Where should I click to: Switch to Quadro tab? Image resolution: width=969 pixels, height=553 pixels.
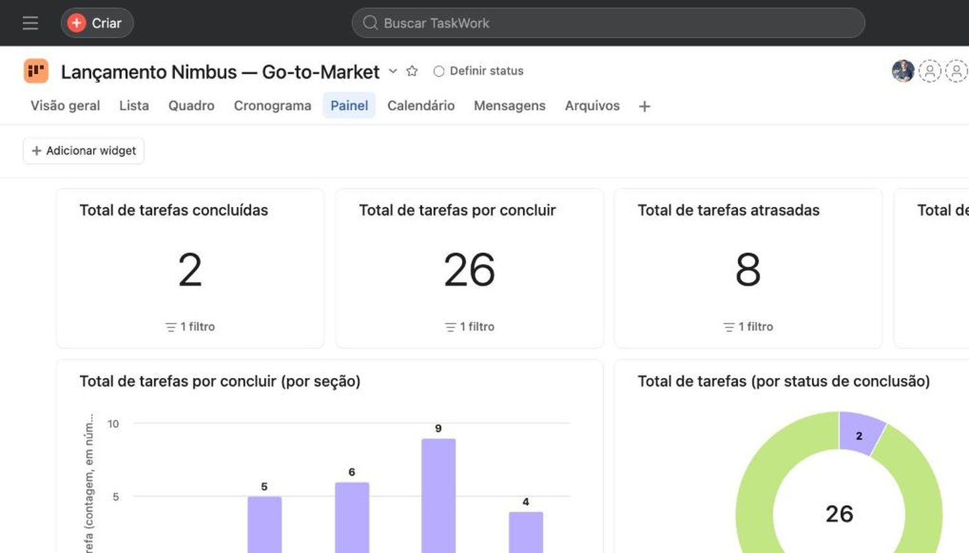pos(191,106)
